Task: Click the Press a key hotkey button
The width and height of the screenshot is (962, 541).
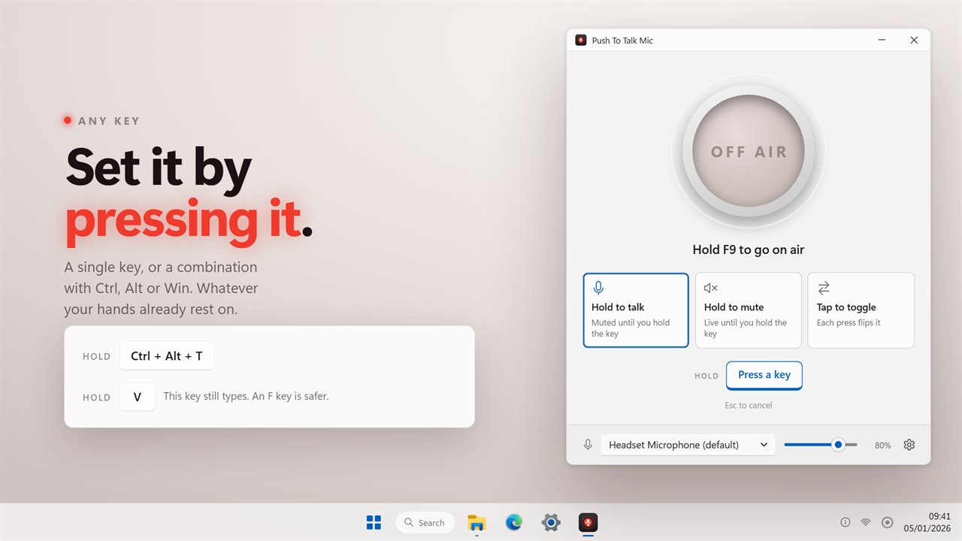Action: tap(764, 376)
